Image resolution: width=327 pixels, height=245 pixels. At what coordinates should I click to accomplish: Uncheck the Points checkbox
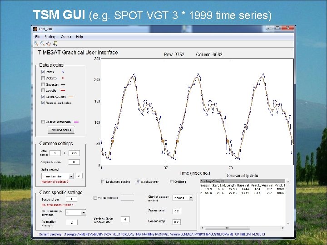(43, 72)
